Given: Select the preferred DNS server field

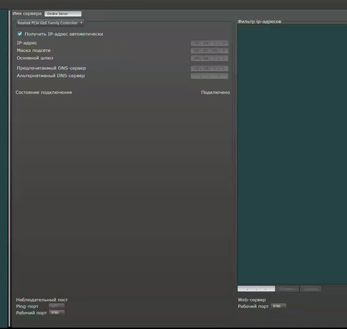Looking at the screenshot, I should 210,69.
